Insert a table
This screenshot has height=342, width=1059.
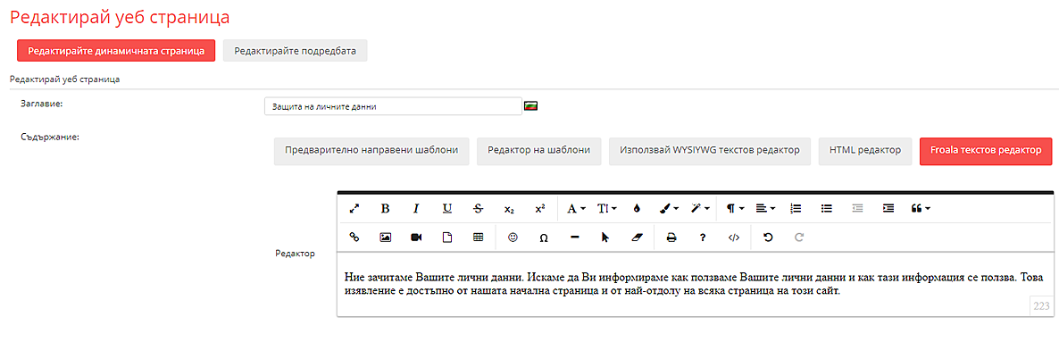point(479,238)
